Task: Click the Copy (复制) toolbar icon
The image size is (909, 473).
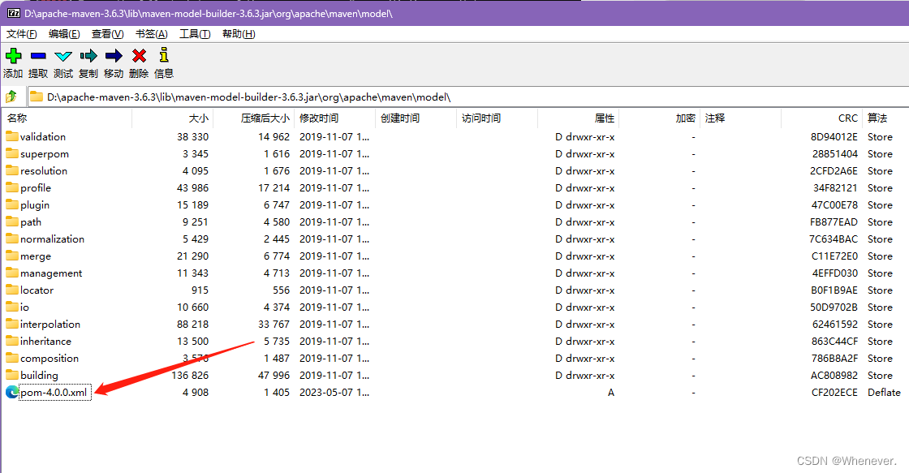Action: click(x=88, y=55)
